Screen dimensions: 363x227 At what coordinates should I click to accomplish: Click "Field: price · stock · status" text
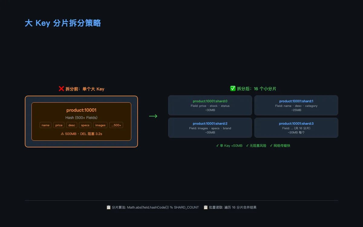[210, 106]
